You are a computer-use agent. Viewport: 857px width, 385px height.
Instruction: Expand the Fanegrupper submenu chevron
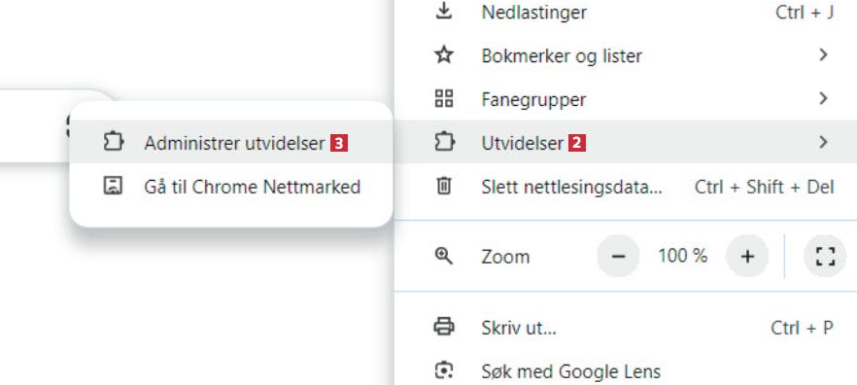(824, 98)
